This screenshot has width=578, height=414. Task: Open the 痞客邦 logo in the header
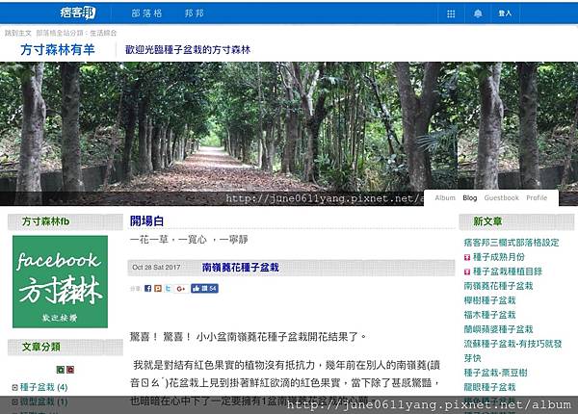(78, 13)
